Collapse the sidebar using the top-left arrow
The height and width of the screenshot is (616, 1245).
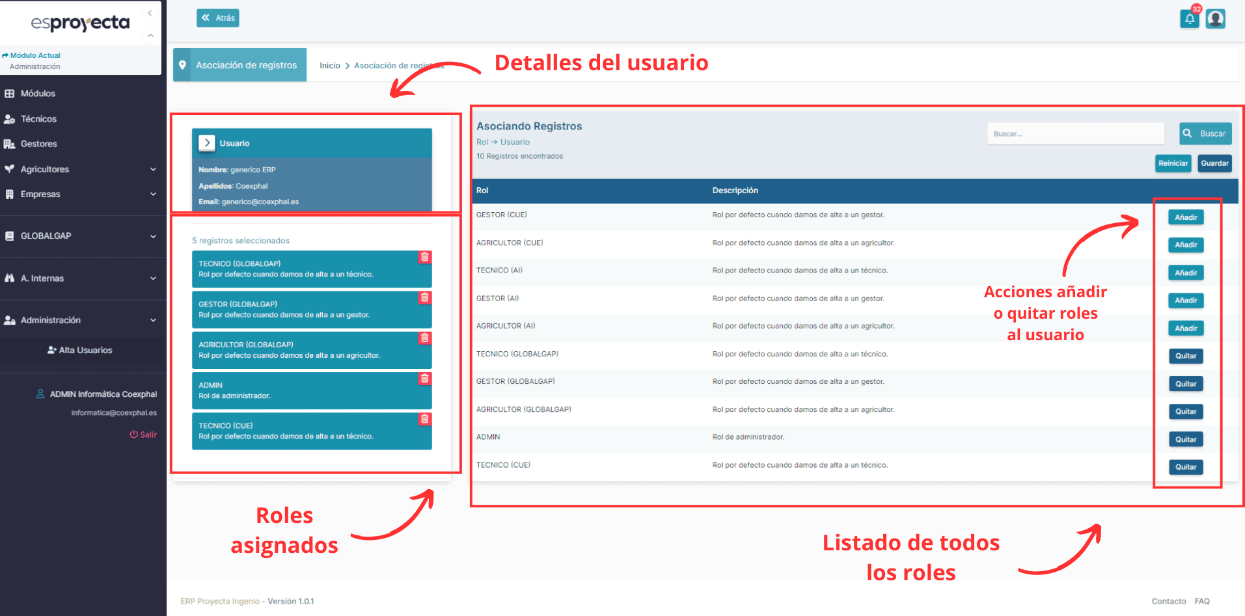click(x=150, y=12)
